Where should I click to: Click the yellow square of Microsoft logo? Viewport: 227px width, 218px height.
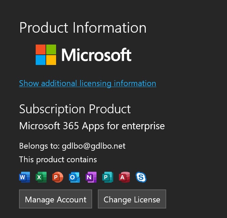51,60
